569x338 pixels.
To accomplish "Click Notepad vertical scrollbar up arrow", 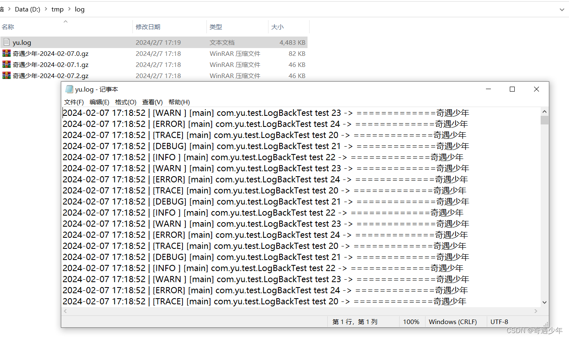I will coord(544,111).
